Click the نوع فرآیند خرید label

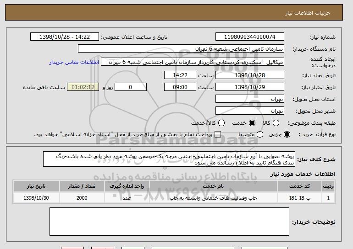(x=317, y=134)
